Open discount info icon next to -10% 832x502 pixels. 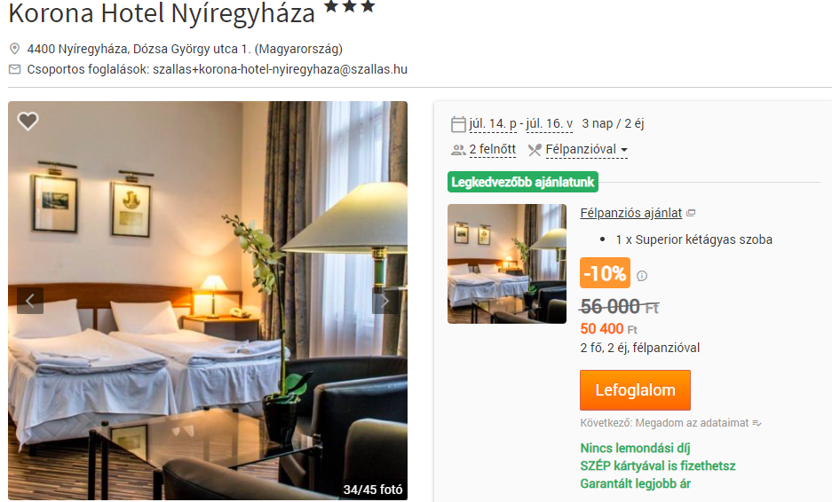click(642, 276)
